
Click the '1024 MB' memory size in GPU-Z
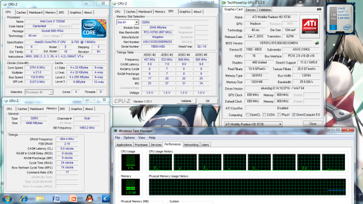[257, 82]
